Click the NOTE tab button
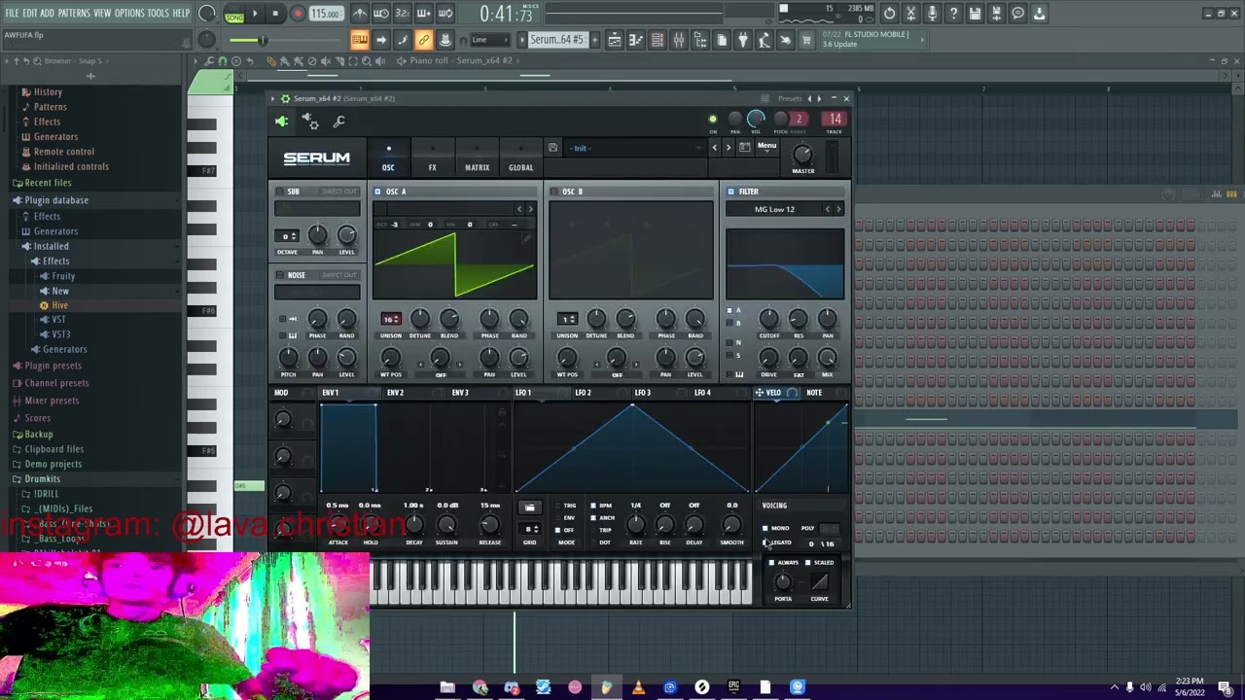The image size is (1245, 700). pos(814,393)
